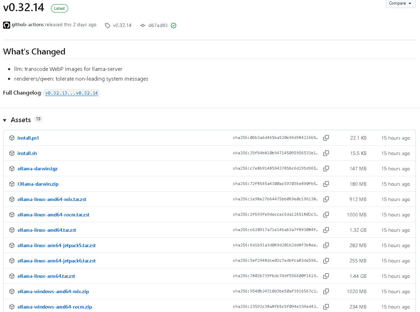Collapse the Assets section triangle
The height and width of the screenshot is (312, 420).
click(x=5, y=120)
